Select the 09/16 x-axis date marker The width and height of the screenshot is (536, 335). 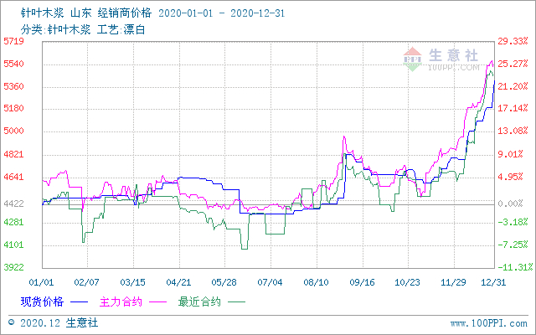(362, 283)
